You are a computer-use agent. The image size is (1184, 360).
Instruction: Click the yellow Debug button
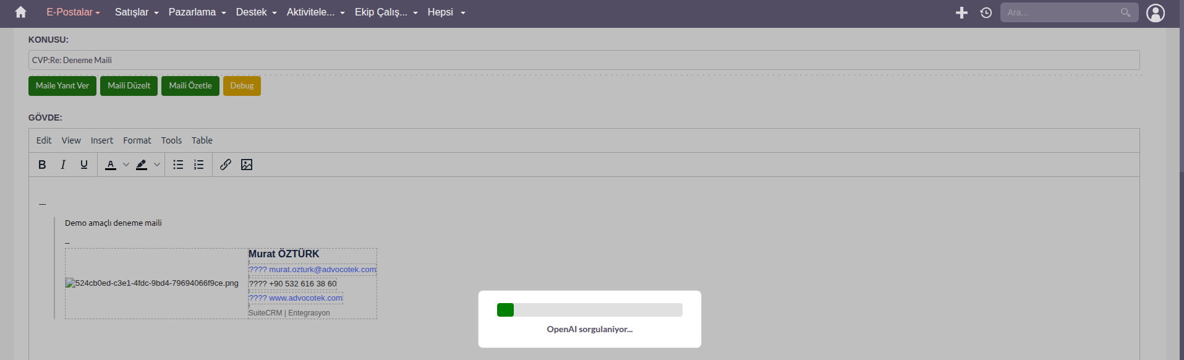242,86
